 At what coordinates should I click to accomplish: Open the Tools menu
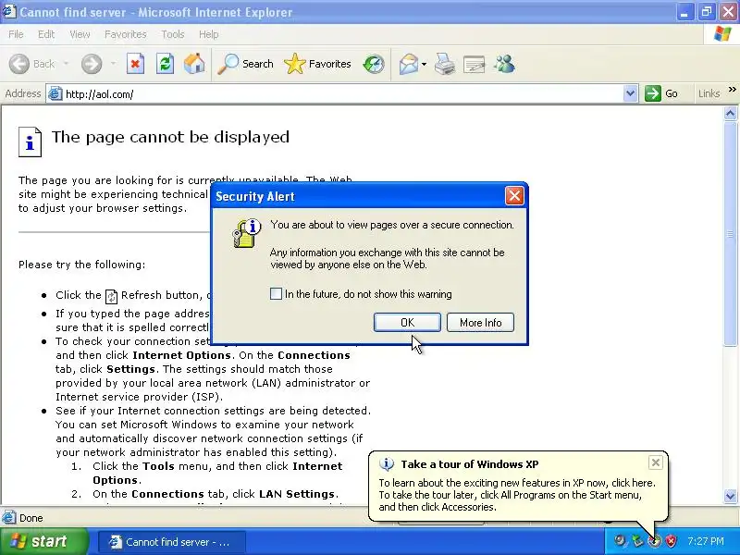pyautogui.click(x=173, y=34)
